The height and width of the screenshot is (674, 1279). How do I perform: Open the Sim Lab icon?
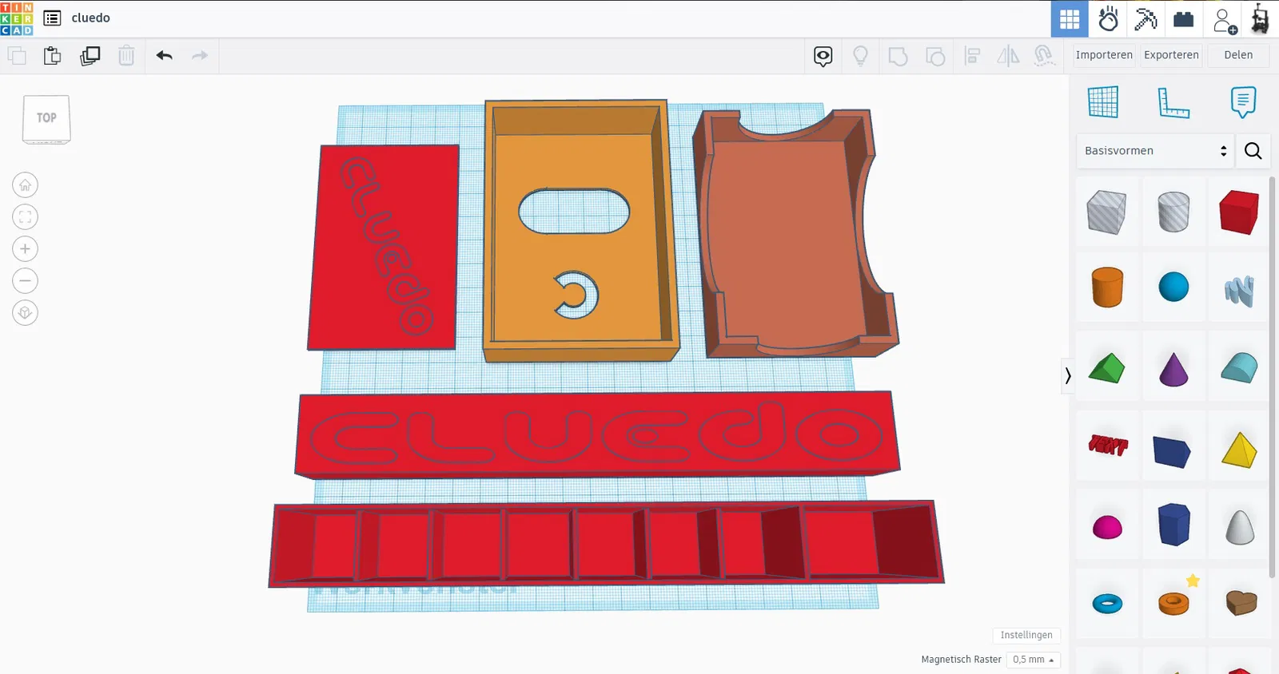tap(1108, 18)
